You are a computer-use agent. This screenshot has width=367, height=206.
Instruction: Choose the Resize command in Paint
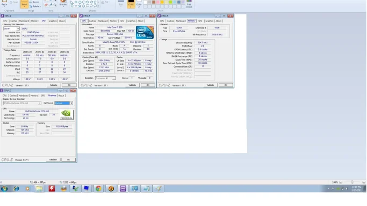point(34,2)
